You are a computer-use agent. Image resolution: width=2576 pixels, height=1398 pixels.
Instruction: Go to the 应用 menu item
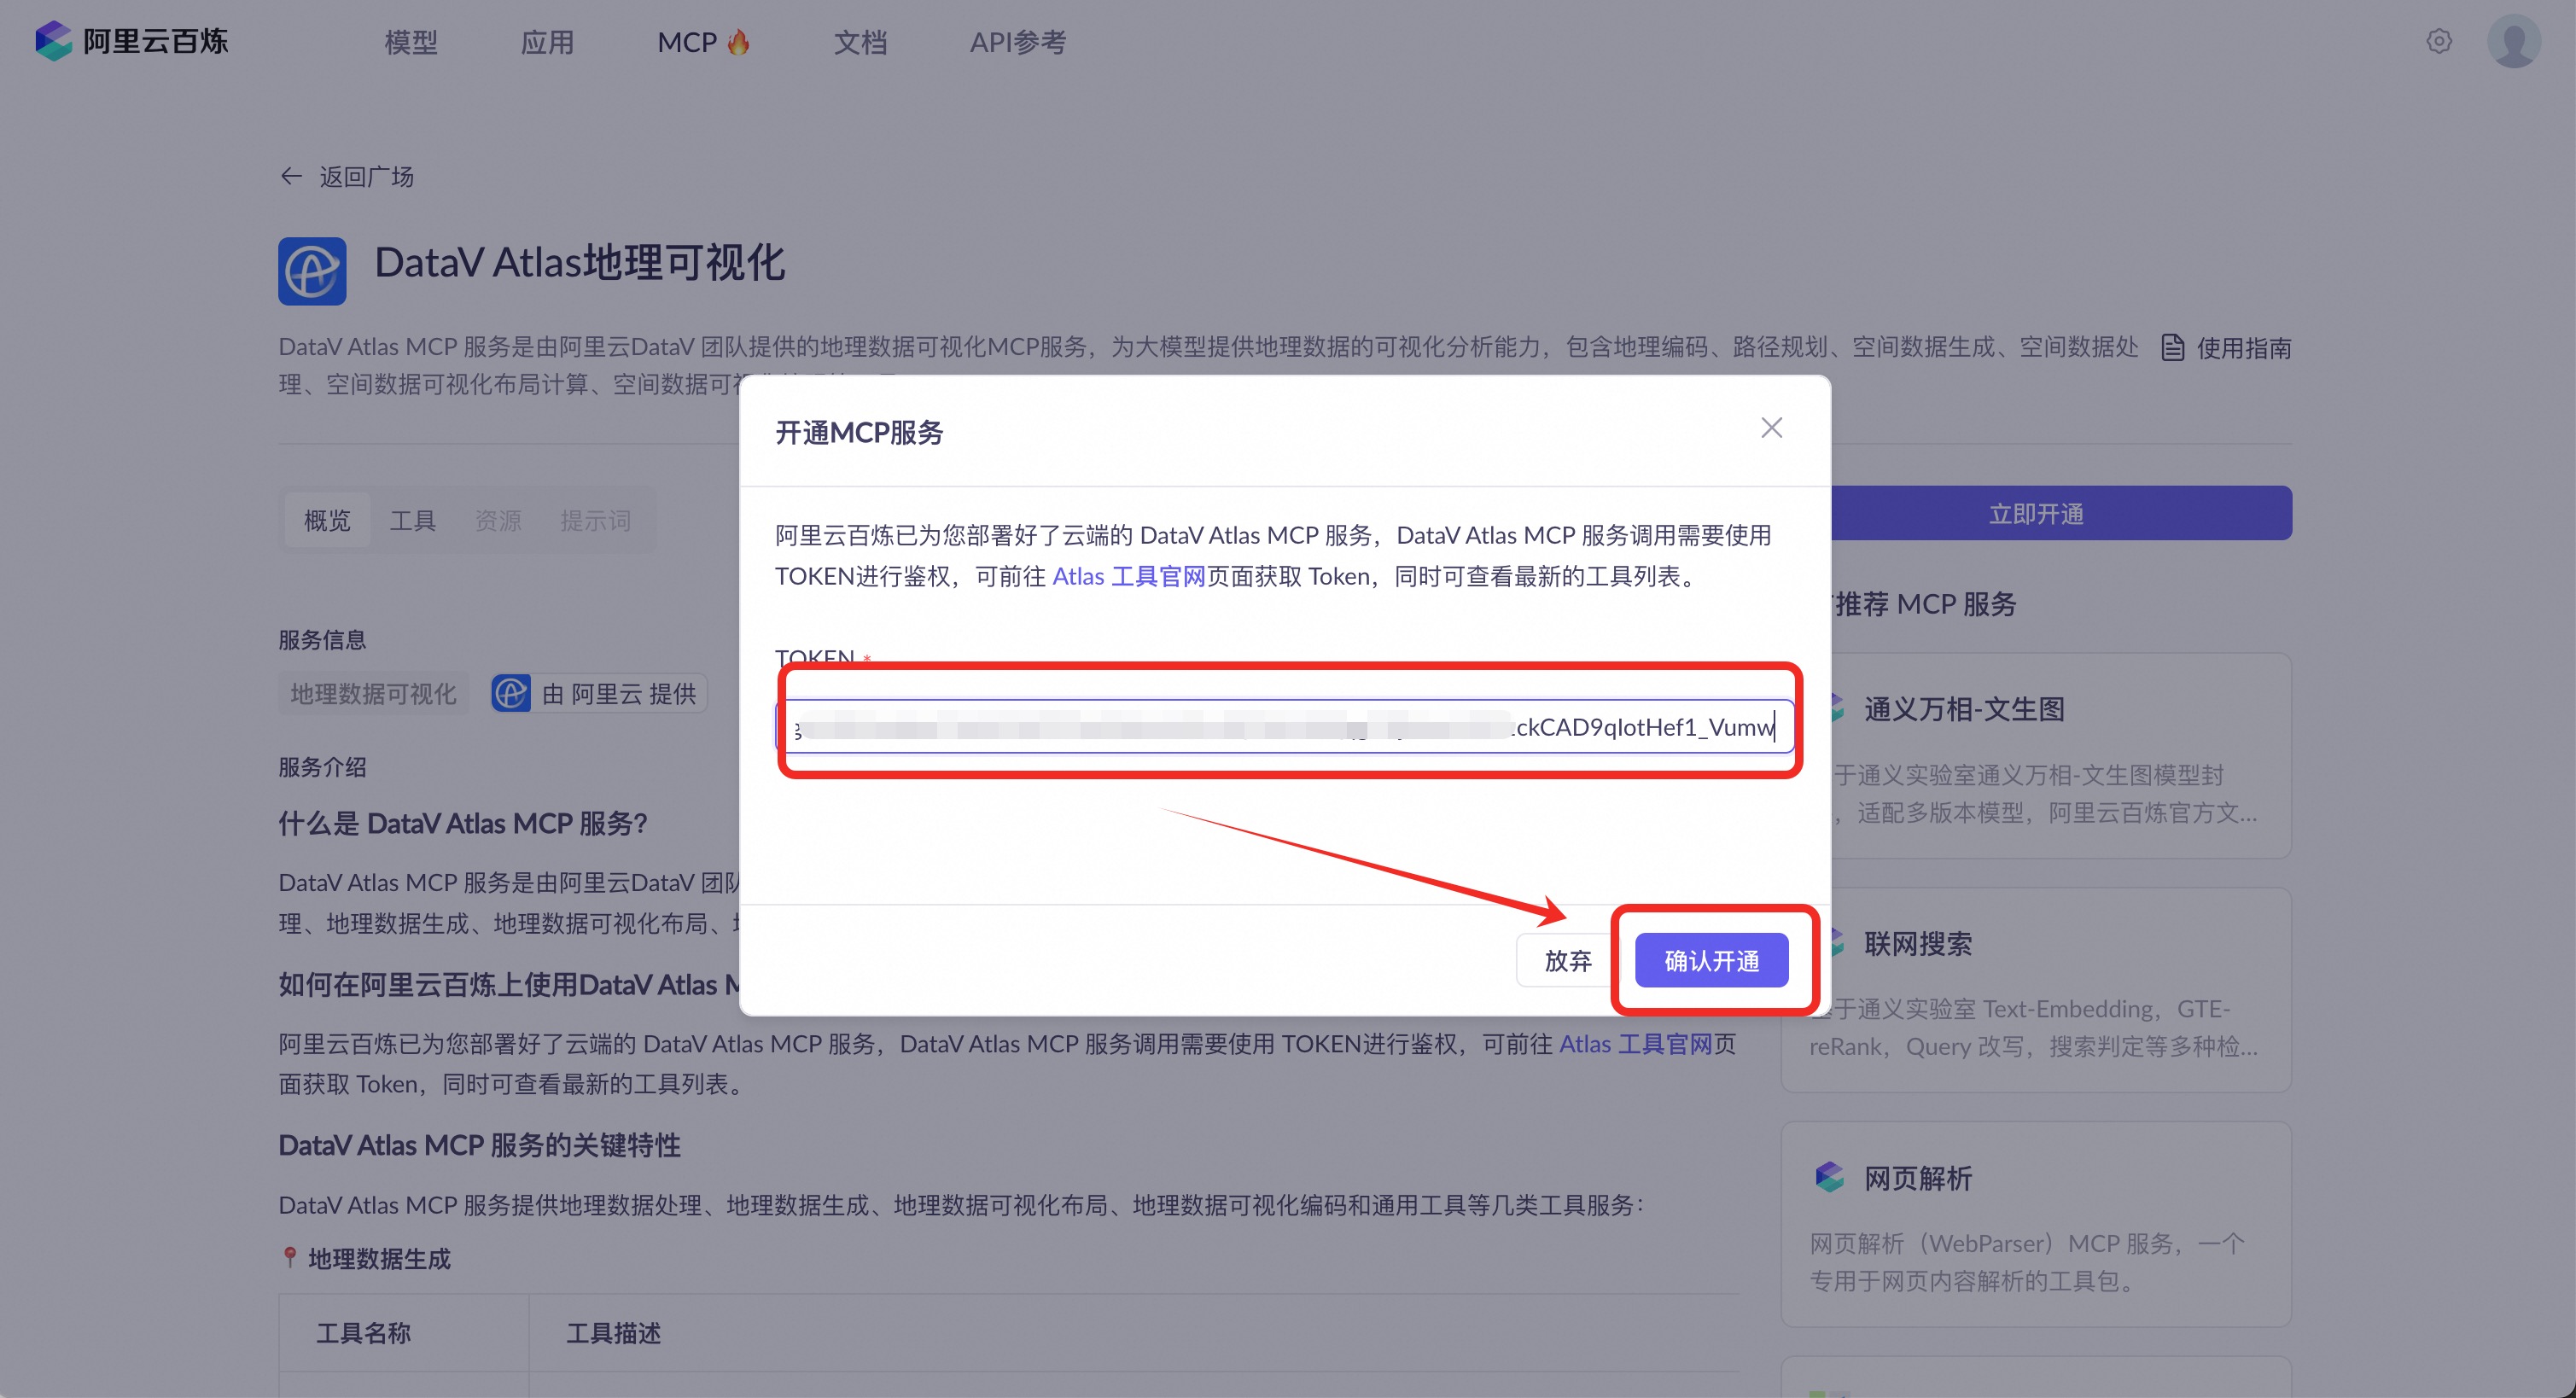point(547,42)
